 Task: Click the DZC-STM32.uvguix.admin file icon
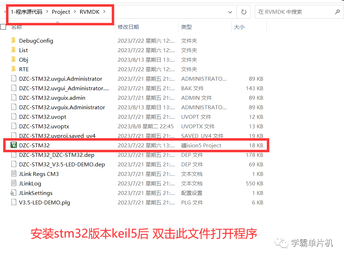click(14, 98)
